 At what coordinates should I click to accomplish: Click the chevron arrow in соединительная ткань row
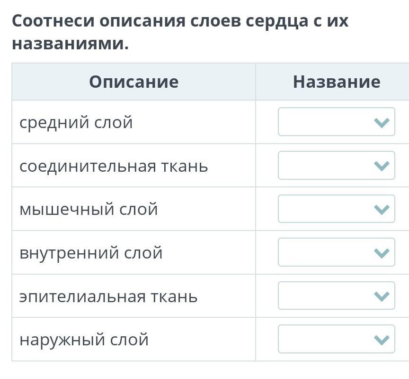[381, 166]
